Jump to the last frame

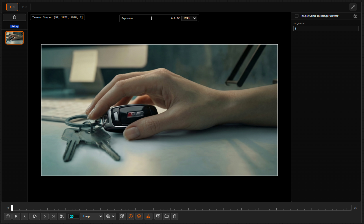click(53, 216)
